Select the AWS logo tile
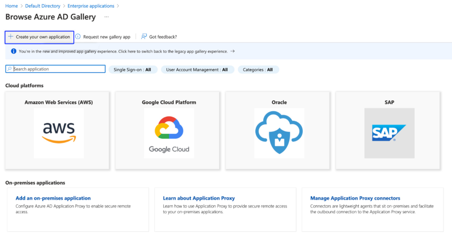This screenshot has width=452, height=233. coord(59,133)
